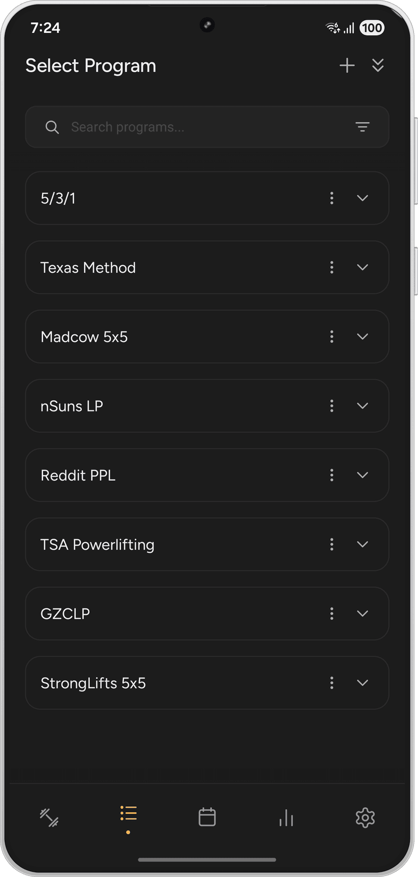This screenshot has width=418, height=877.
Task: Click the Search programs input field
Action: click(x=202, y=127)
